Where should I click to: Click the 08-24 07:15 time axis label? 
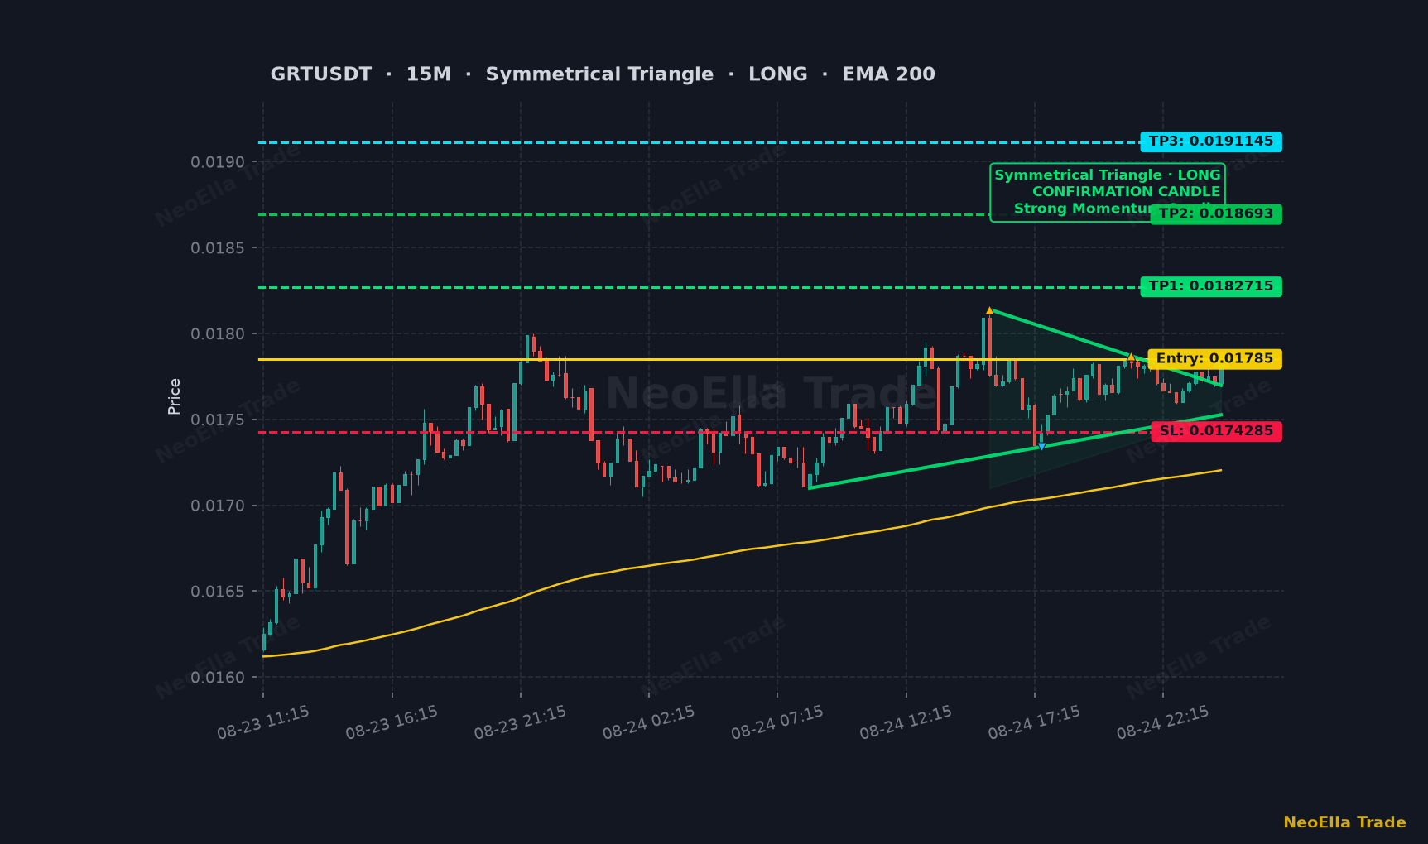[x=777, y=722]
